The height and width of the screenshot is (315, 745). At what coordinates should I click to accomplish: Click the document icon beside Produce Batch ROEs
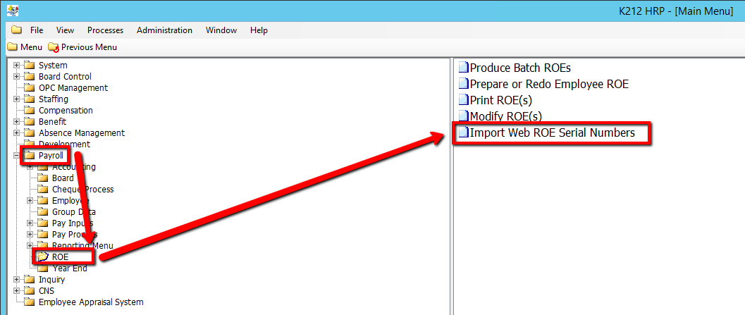tap(463, 68)
